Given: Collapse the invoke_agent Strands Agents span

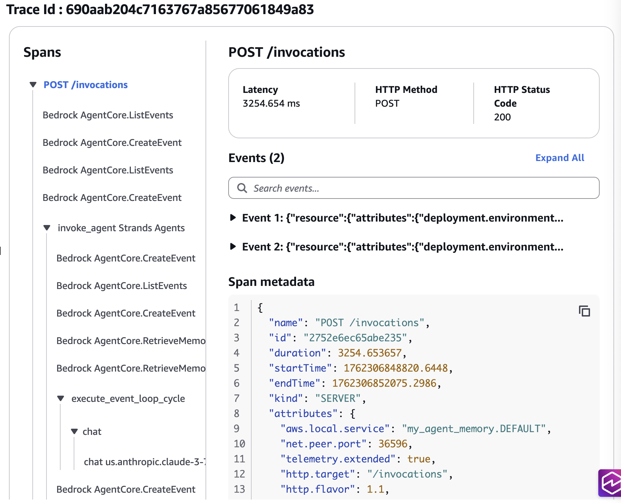Looking at the screenshot, I should pos(47,227).
